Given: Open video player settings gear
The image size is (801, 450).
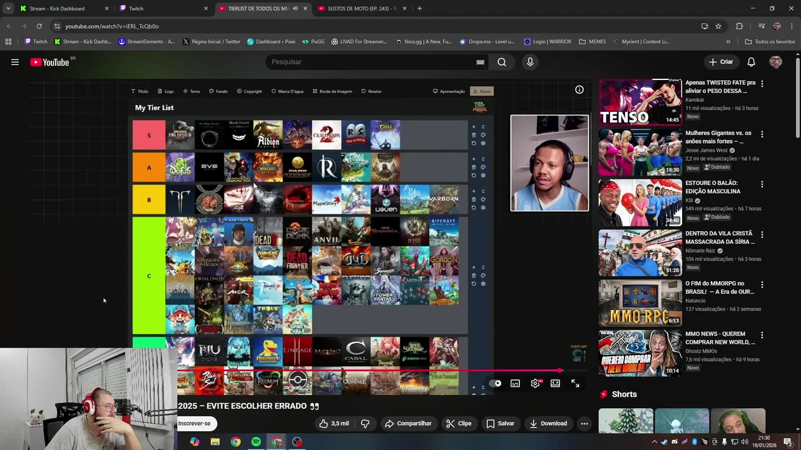Looking at the screenshot, I should pyautogui.click(x=535, y=384).
